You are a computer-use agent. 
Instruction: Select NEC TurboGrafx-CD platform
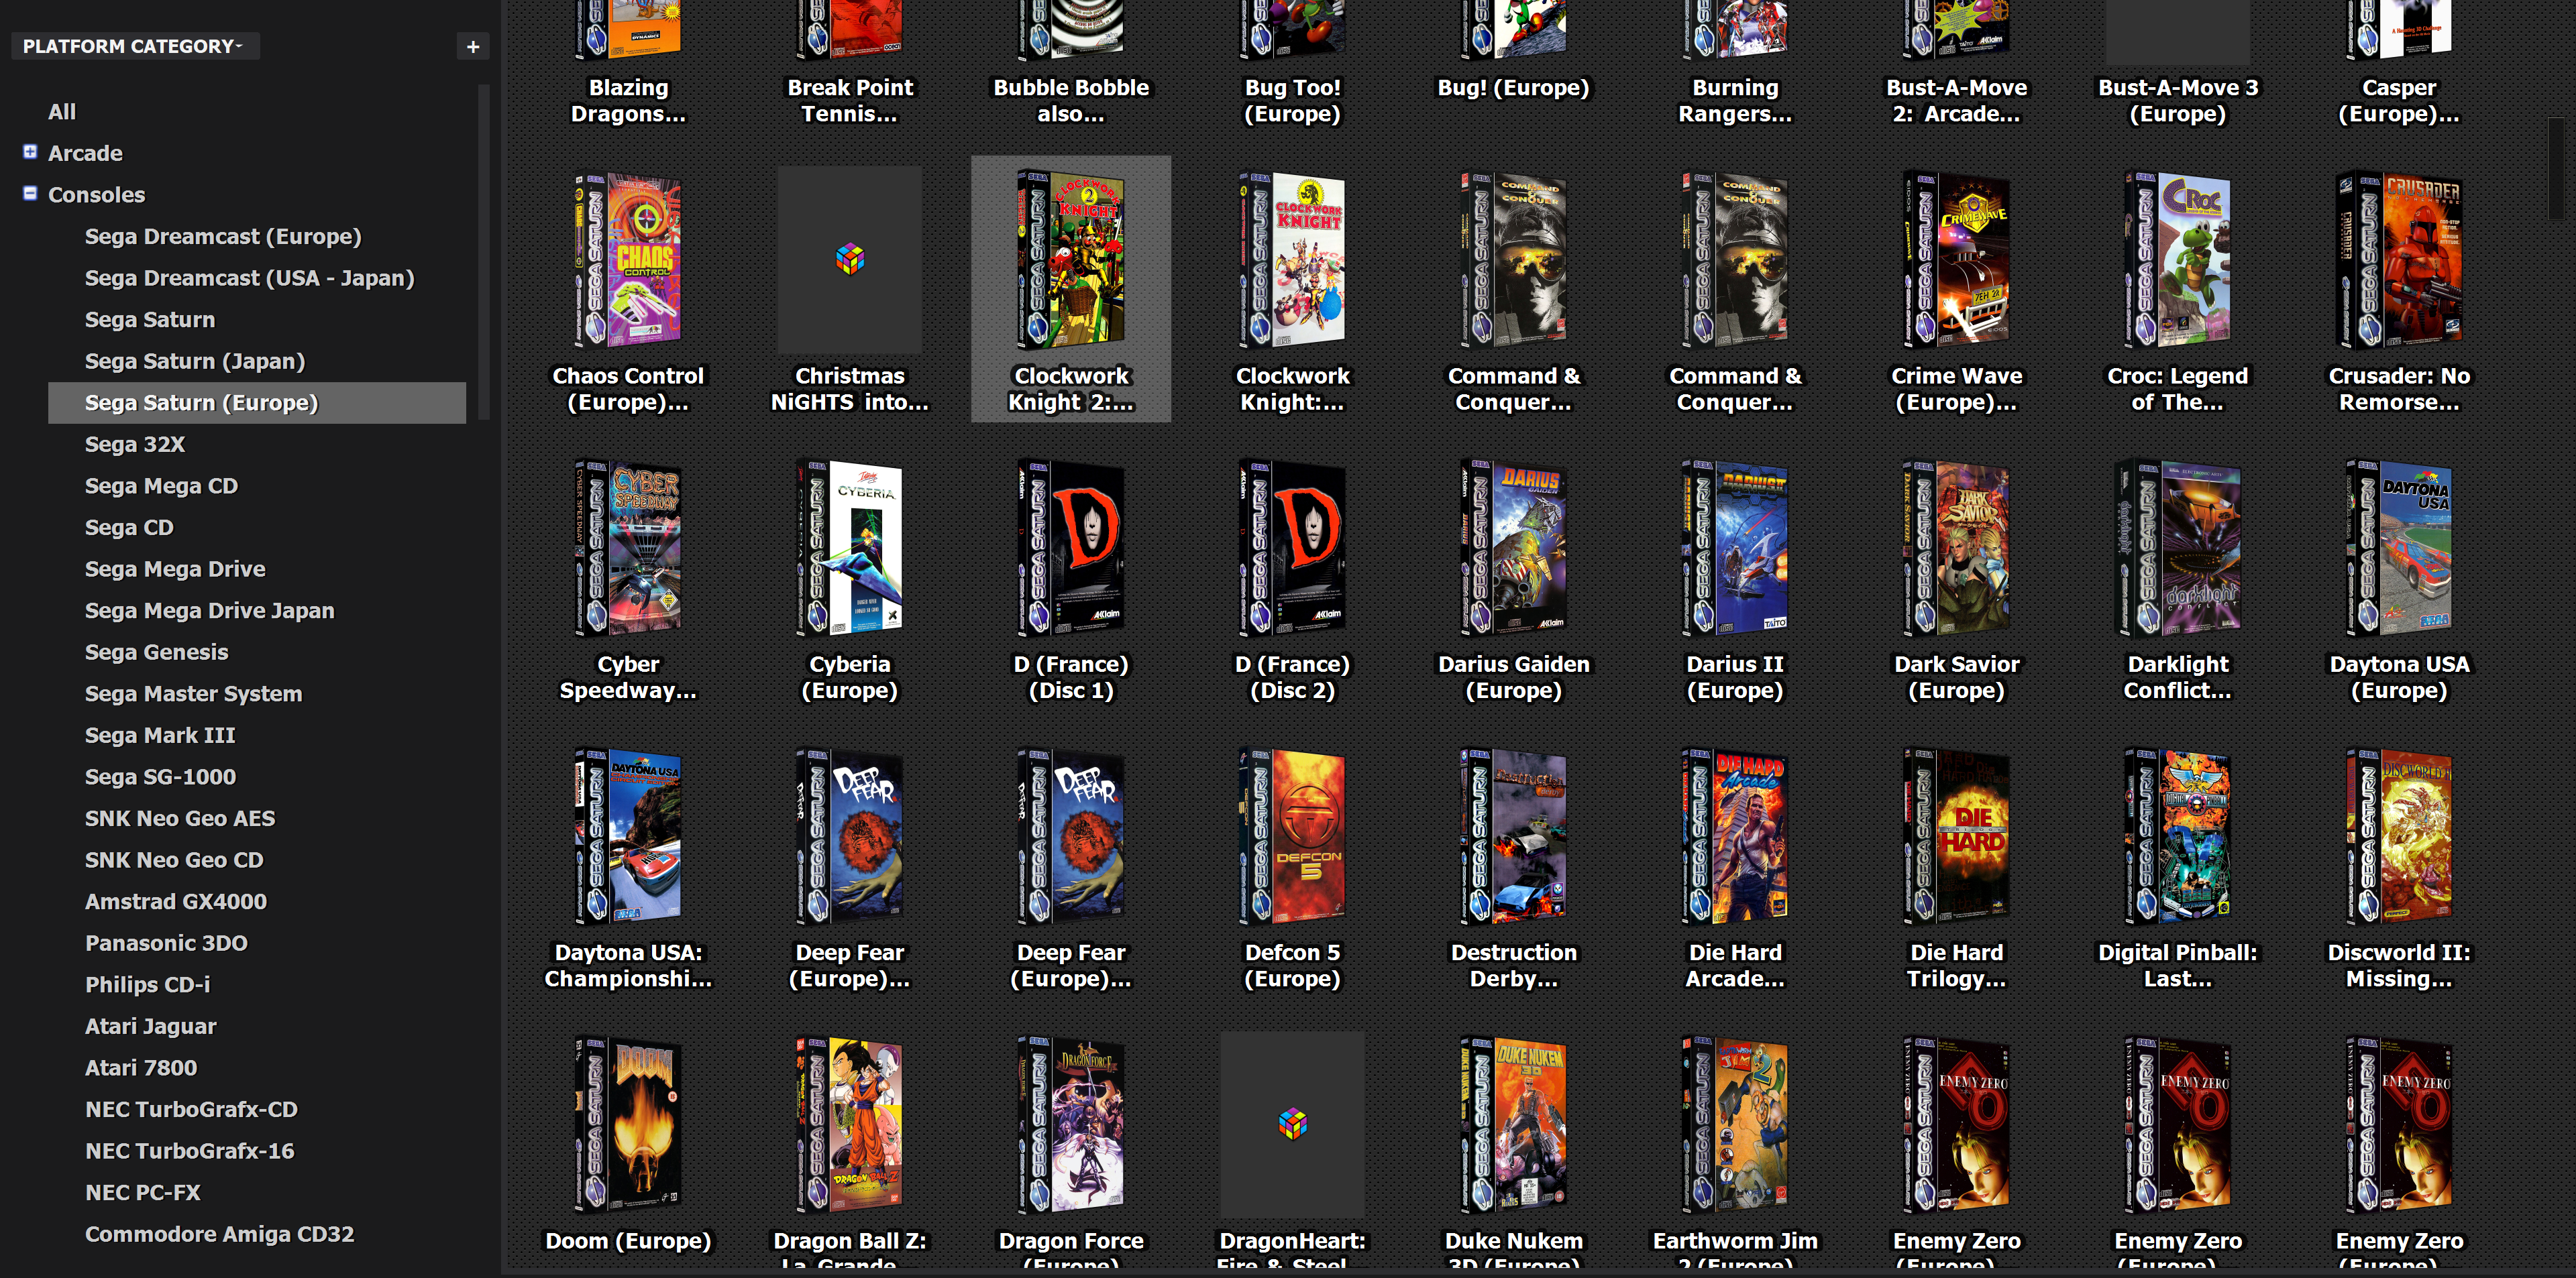(191, 1110)
